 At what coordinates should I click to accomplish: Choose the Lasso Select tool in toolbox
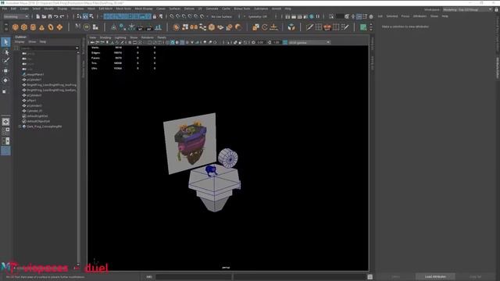pyautogui.click(x=5, y=52)
